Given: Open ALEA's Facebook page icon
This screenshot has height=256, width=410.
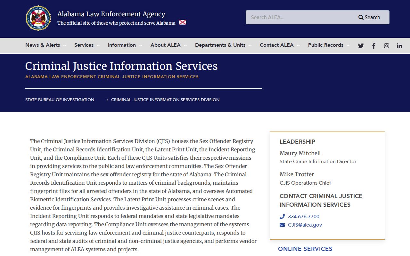Looking at the screenshot, I should coord(374,46).
